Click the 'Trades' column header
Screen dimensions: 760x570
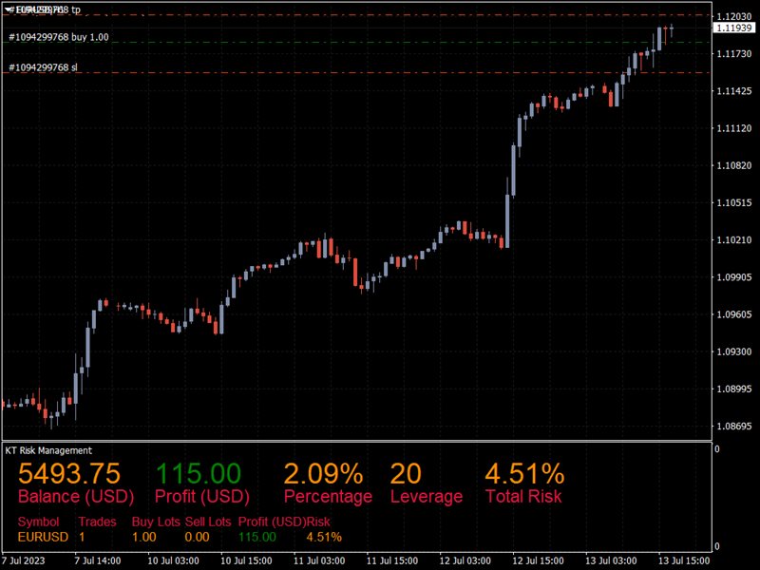98,522
